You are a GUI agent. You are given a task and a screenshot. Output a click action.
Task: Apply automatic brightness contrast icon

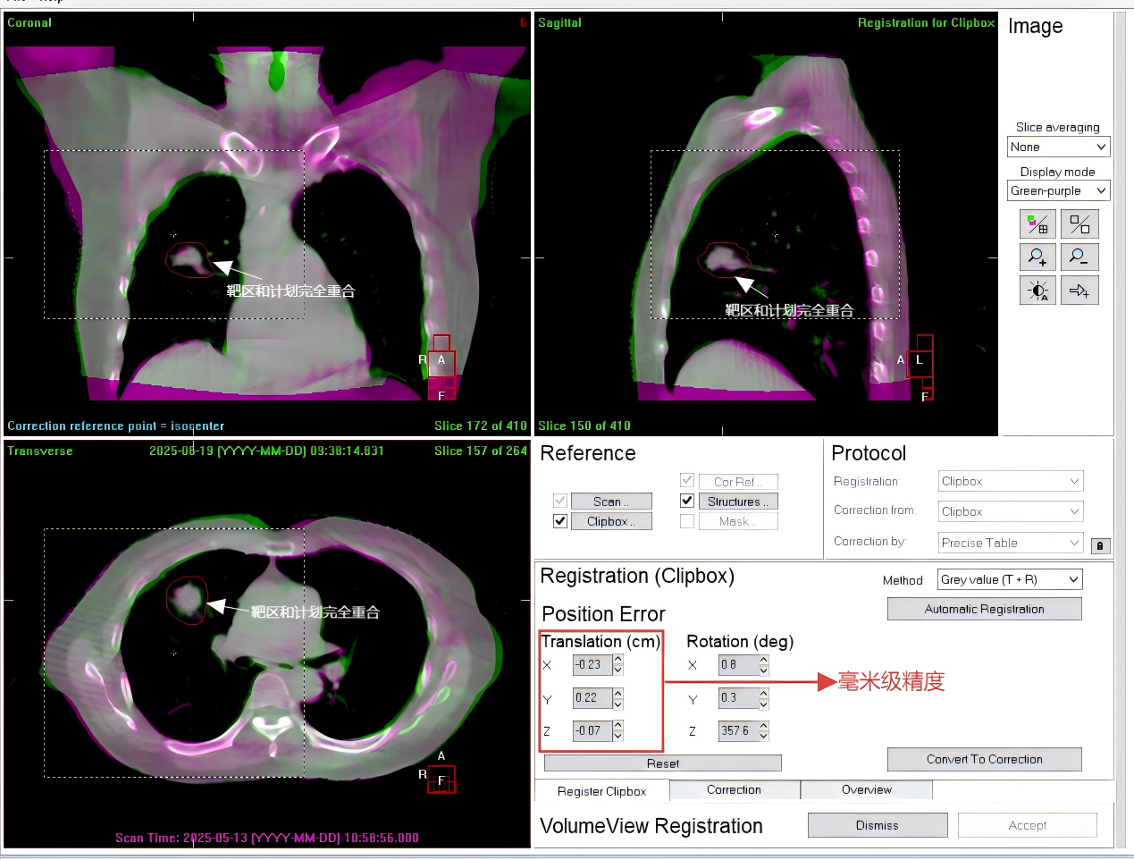[1037, 291]
